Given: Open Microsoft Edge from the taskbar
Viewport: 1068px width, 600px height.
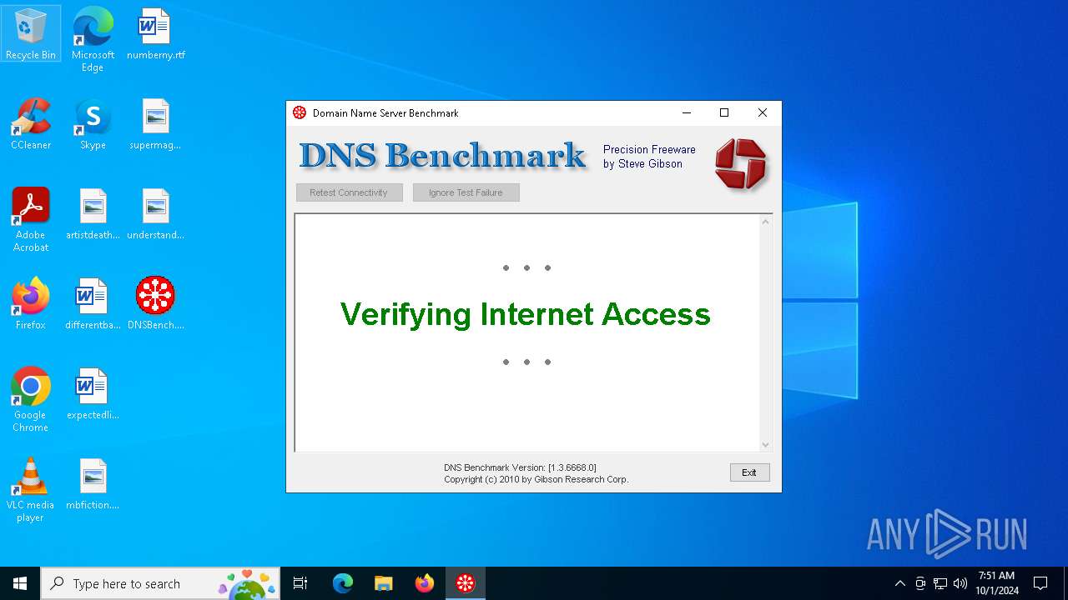Looking at the screenshot, I should point(343,583).
